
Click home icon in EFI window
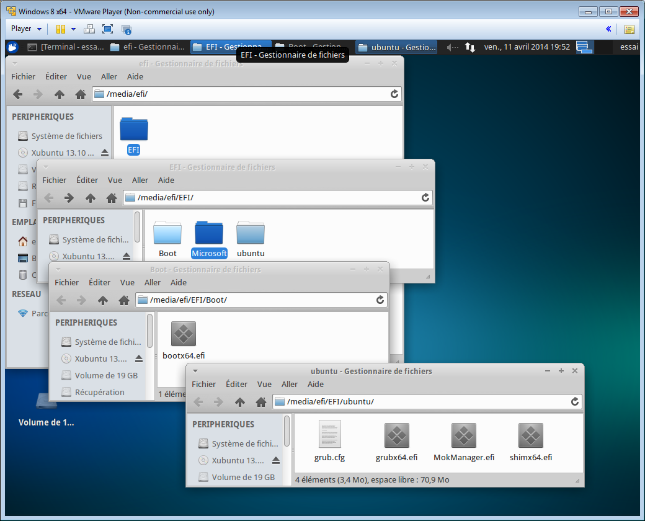point(112,198)
